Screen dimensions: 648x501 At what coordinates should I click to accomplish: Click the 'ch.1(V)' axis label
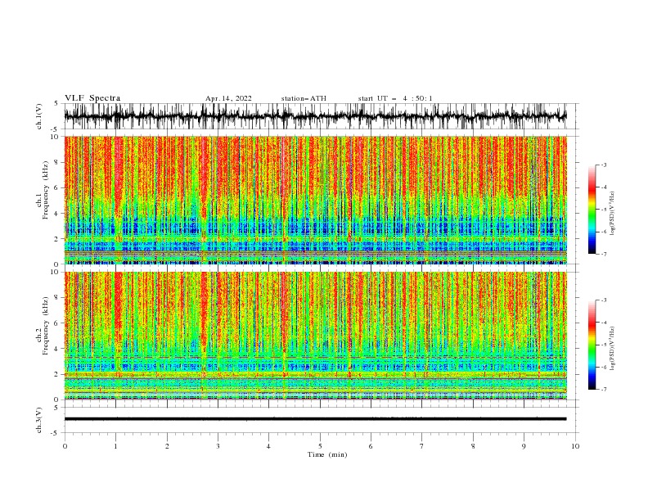point(39,116)
